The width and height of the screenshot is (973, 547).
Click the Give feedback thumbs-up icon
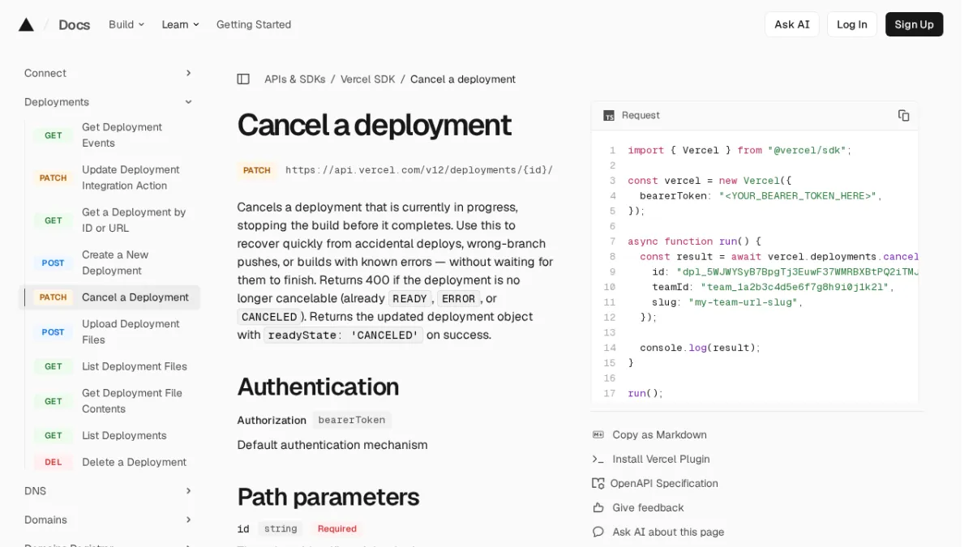click(x=598, y=508)
